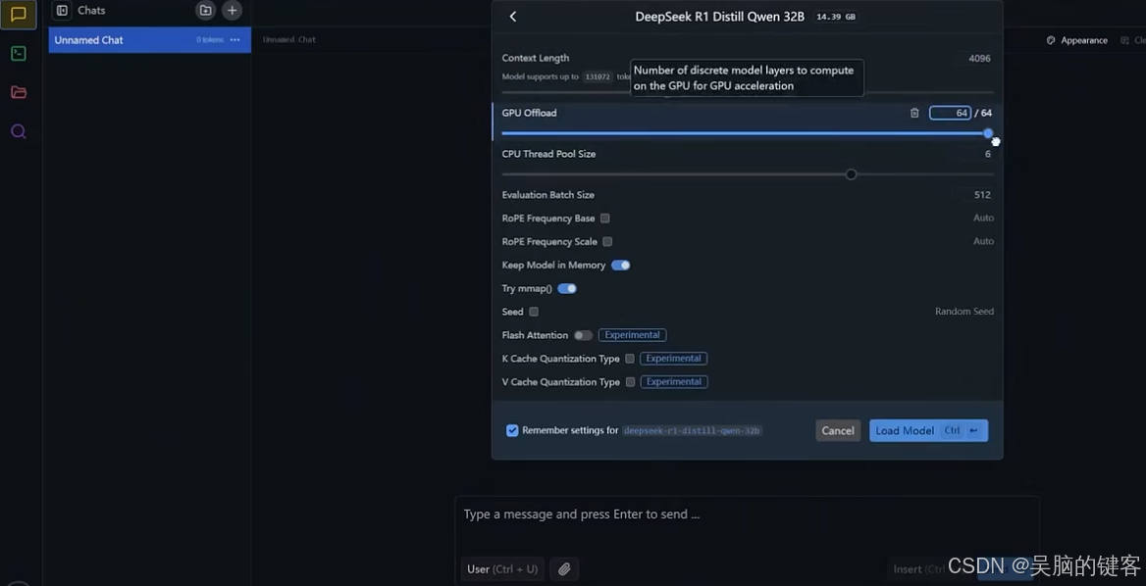Enable the Seed checkbox
This screenshot has width=1146, height=586.
point(535,312)
